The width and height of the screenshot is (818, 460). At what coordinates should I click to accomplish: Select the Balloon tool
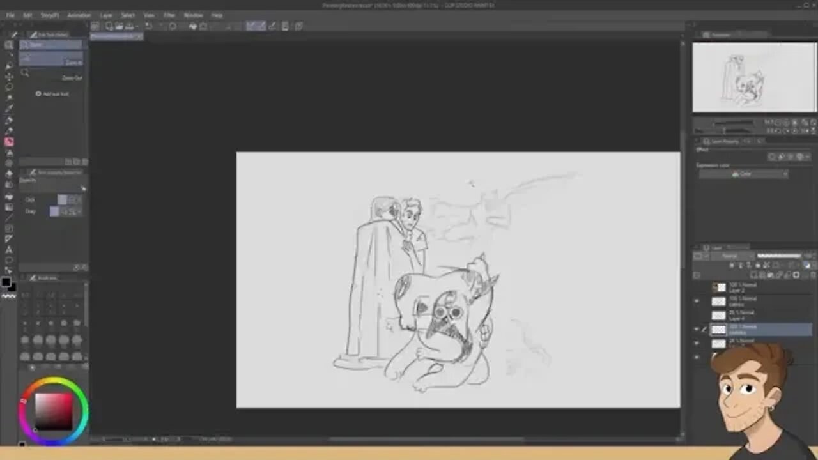(x=9, y=261)
